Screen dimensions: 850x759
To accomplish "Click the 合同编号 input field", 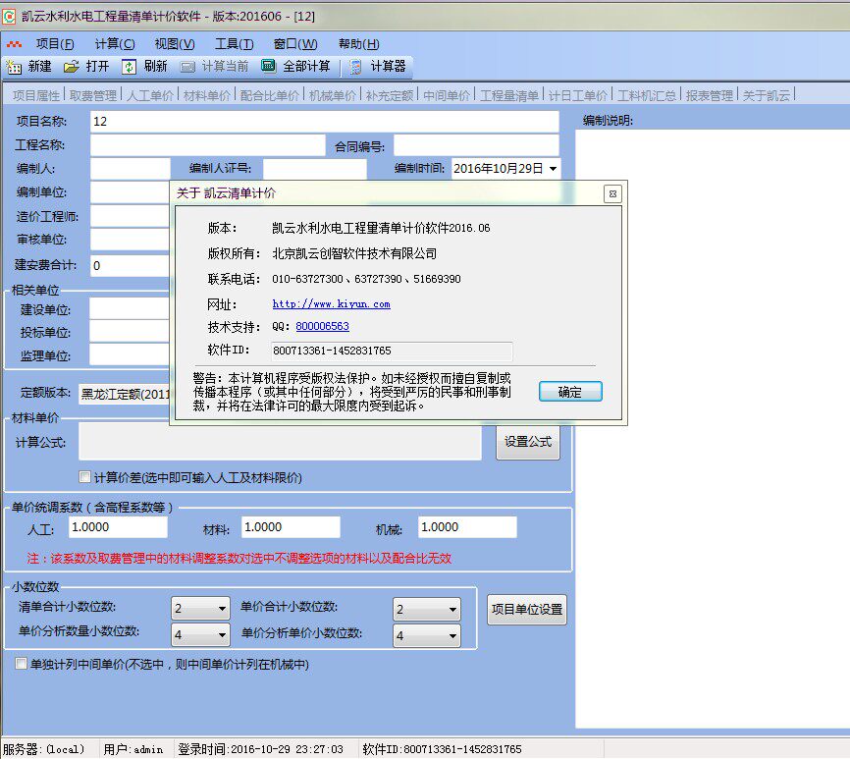I will (476, 145).
